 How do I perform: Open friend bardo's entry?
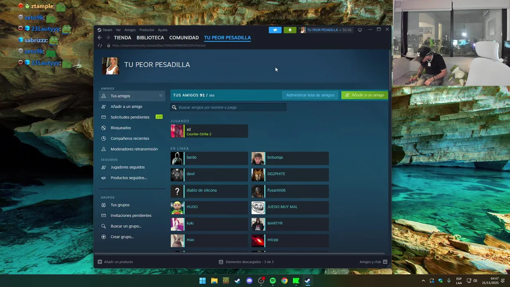209,158
